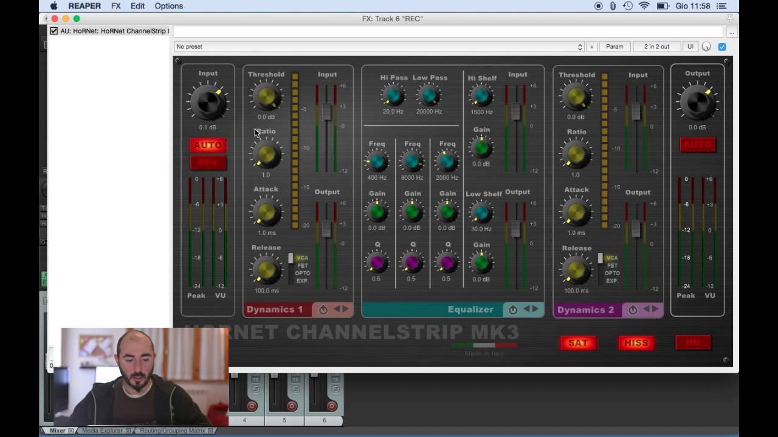Viewport: 778px width, 437px height.
Task: Close the Media Explorer tab x icon
Action: click(128, 430)
